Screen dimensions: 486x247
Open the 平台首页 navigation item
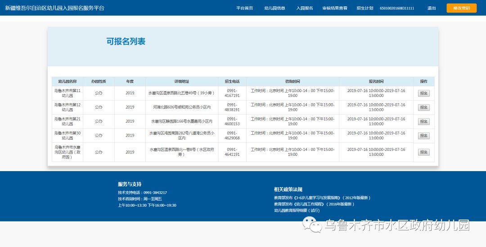coord(244,8)
